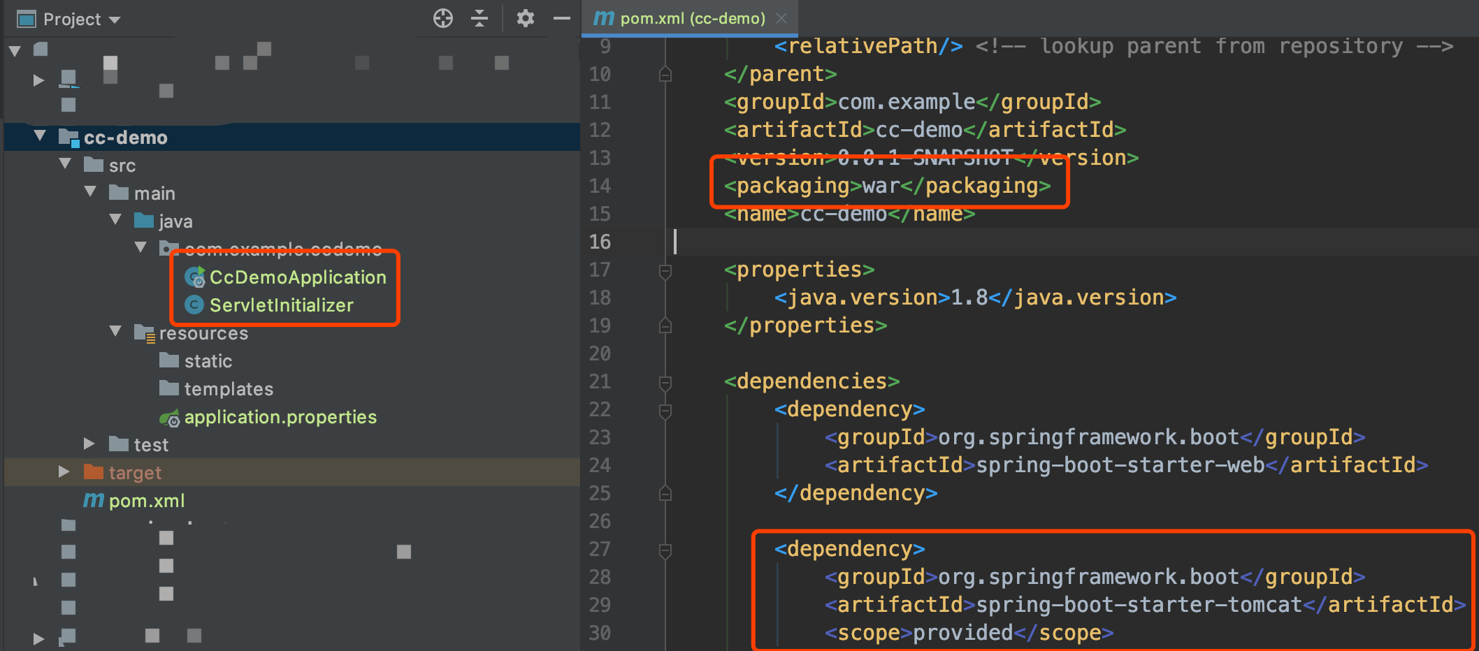The image size is (1479, 651).
Task: Collapse the src folder in tree
Action: (65, 165)
